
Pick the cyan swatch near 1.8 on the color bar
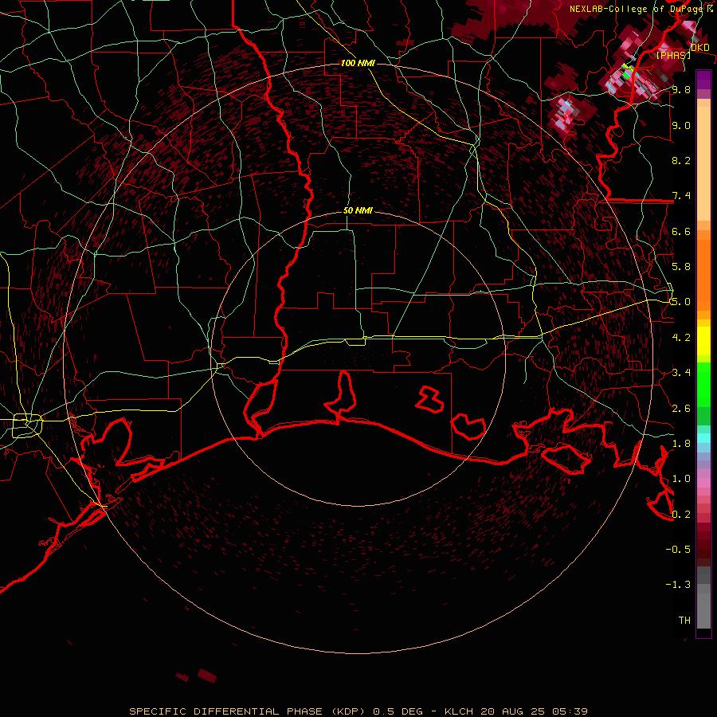(x=703, y=438)
